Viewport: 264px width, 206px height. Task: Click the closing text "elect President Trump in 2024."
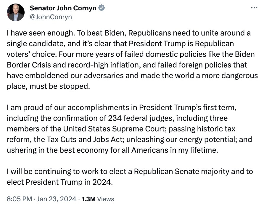click(x=60, y=182)
